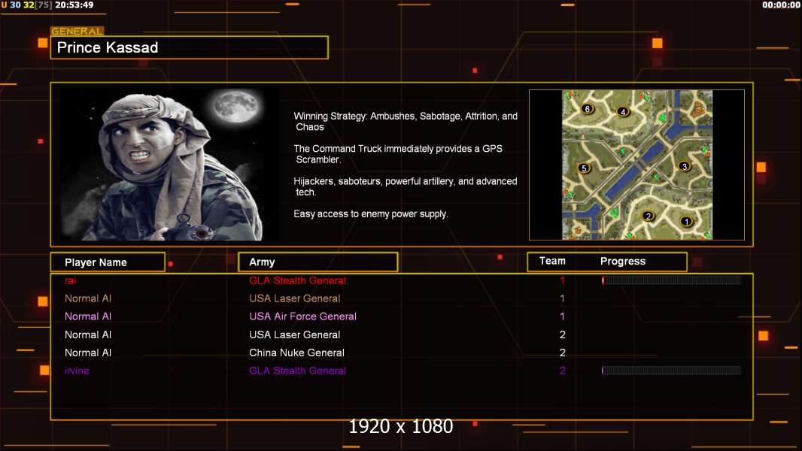Click the Command Truck GPS Scrambler text
The image size is (802, 451).
[x=398, y=154]
